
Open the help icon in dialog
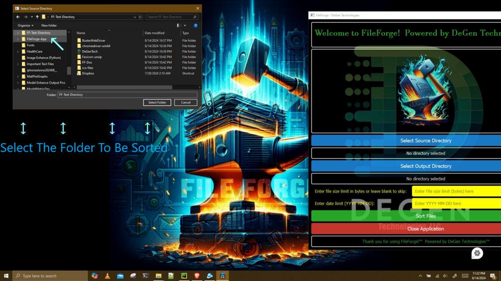point(195,25)
